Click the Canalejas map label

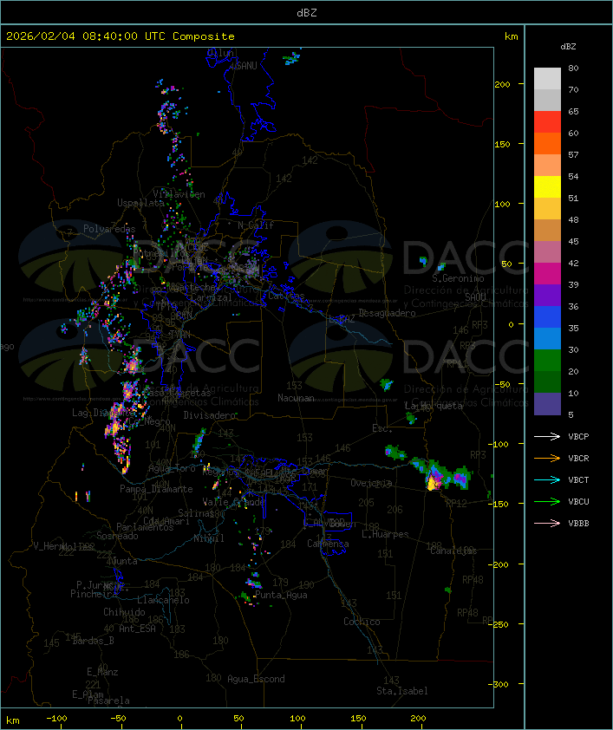point(453,551)
